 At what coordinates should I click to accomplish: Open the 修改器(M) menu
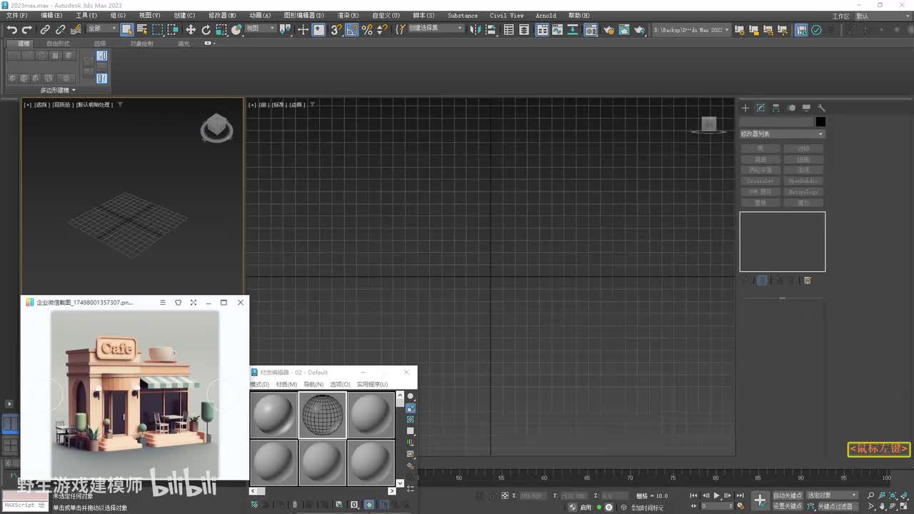point(222,16)
